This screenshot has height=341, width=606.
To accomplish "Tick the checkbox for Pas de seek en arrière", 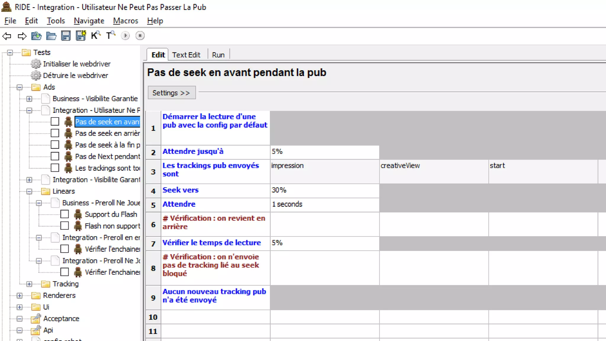I will (55, 133).
